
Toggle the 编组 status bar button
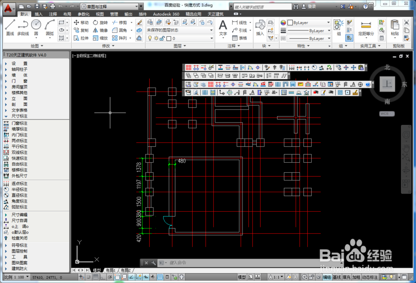pyautogui.click(x=327, y=277)
